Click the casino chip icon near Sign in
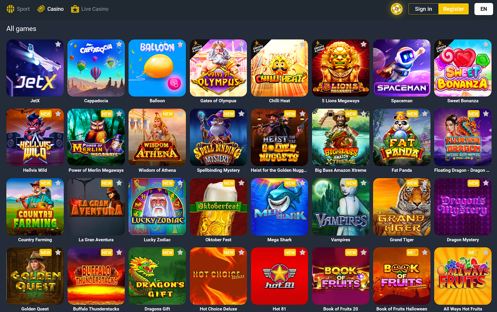The height and width of the screenshot is (312, 497). click(x=397, y=9)
